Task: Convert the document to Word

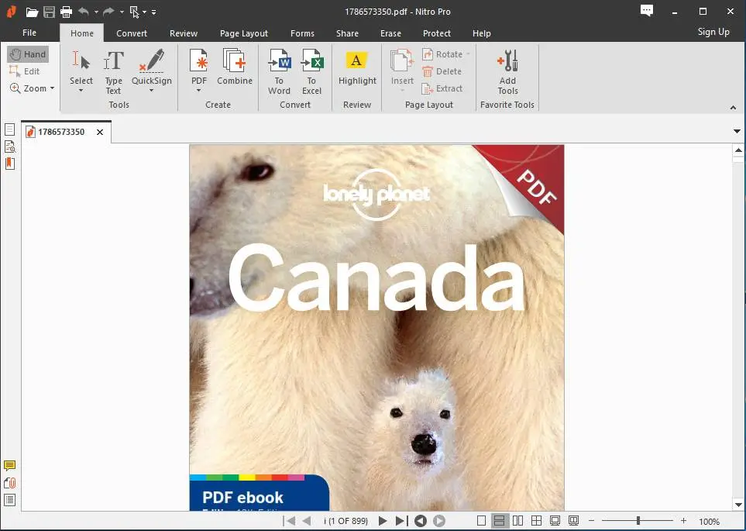Action: 279,70
